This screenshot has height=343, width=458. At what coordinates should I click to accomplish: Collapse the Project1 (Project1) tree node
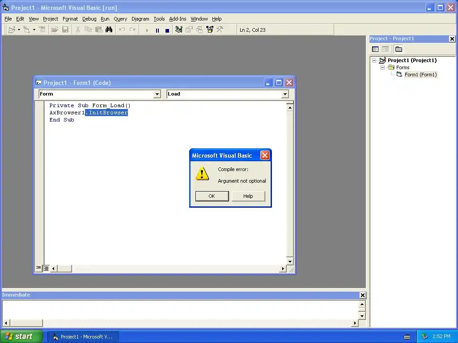[374, 61]
